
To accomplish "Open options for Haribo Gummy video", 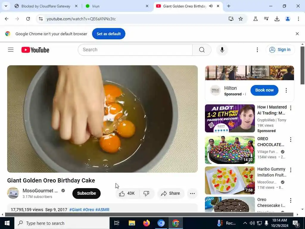I will pos(291,170).
